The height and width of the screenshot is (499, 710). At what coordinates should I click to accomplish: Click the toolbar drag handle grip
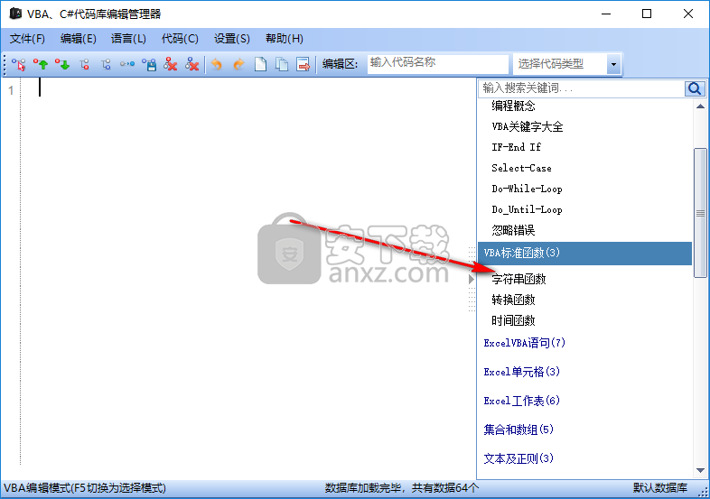coord(5,65)
